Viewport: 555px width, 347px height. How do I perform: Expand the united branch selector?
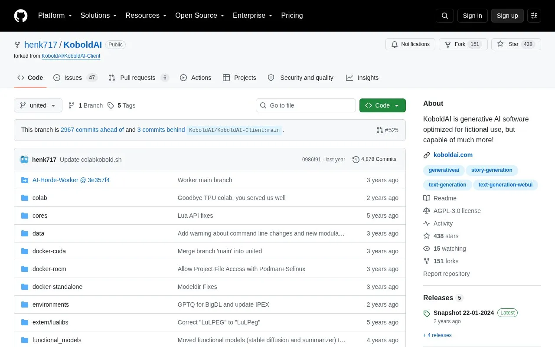pyautogui.click(x=38, y=105)
